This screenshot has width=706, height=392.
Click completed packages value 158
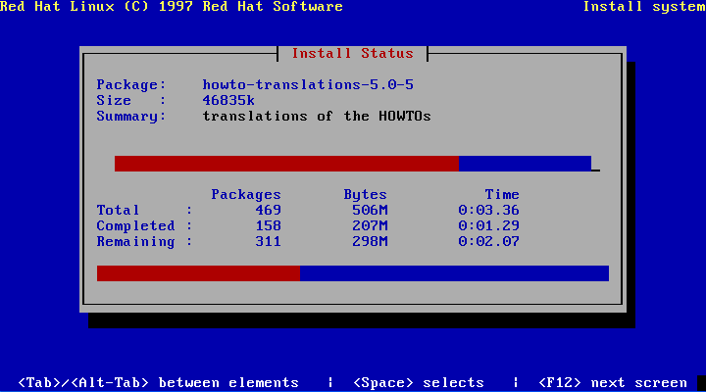(x=268, y=226)
